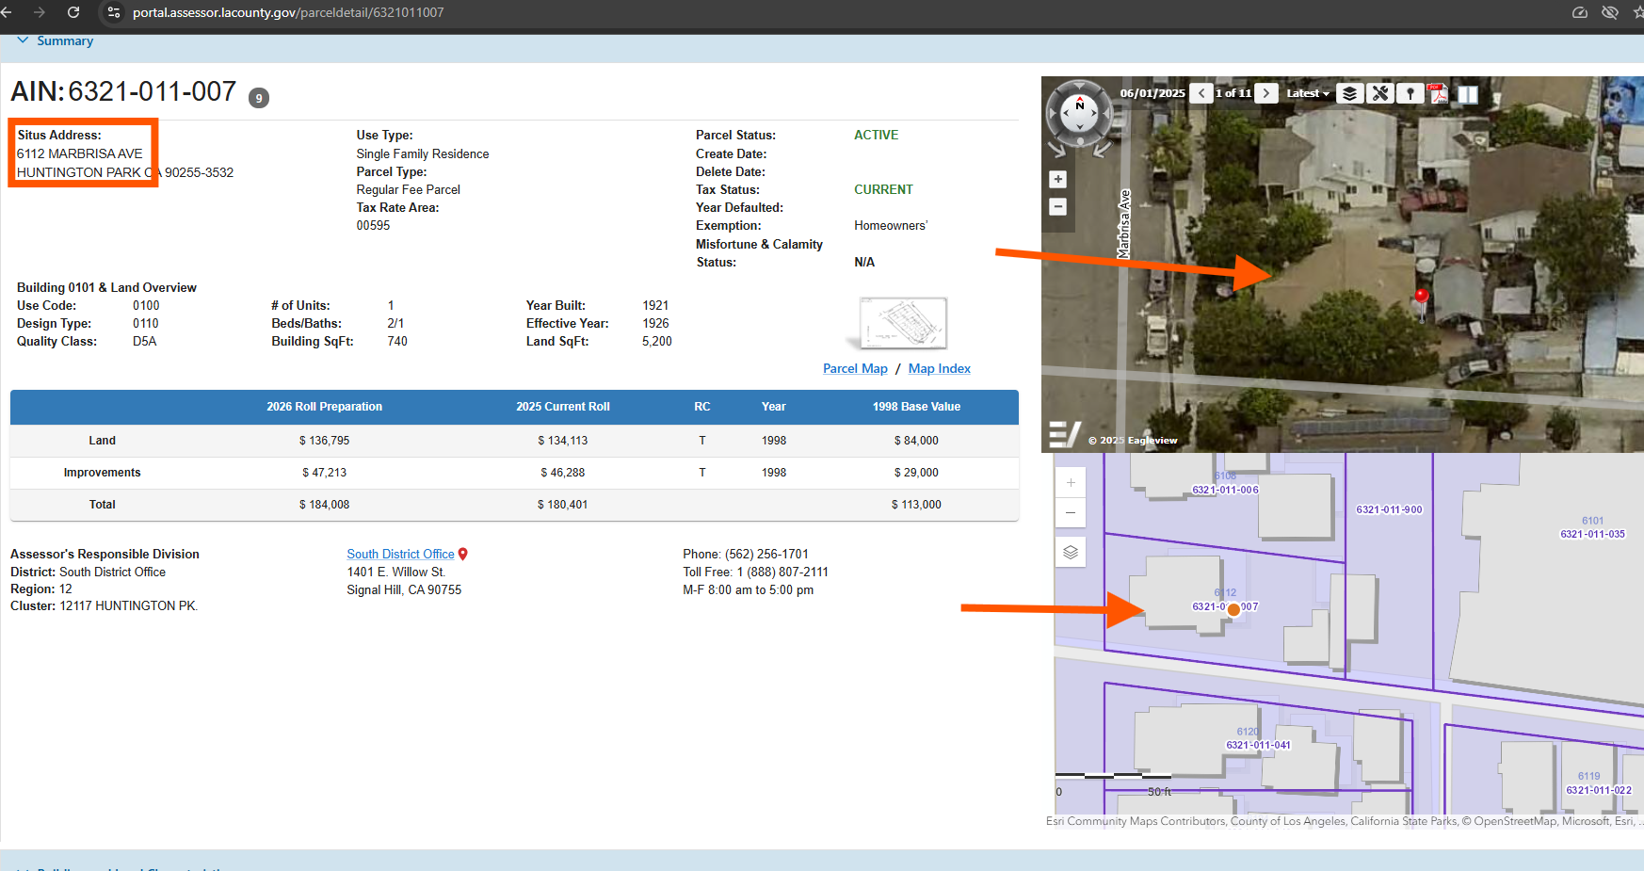Click the parcel map thumbnail image
Viewport: 1644px width, 871px height.
coord(902,323)
